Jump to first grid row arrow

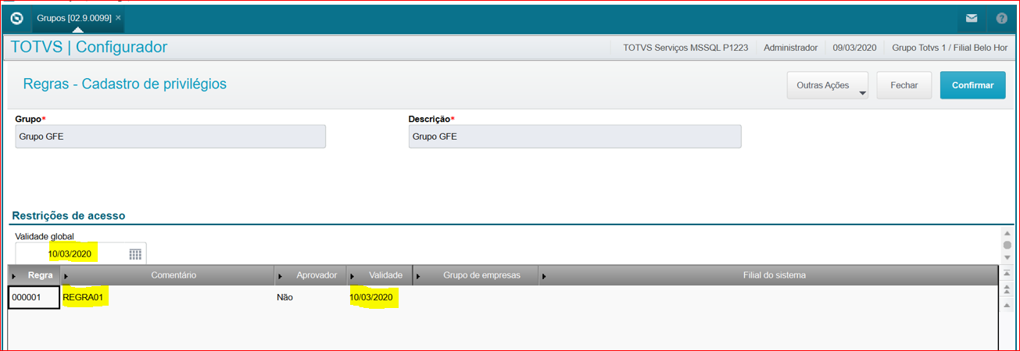[x=1007, y=274]
